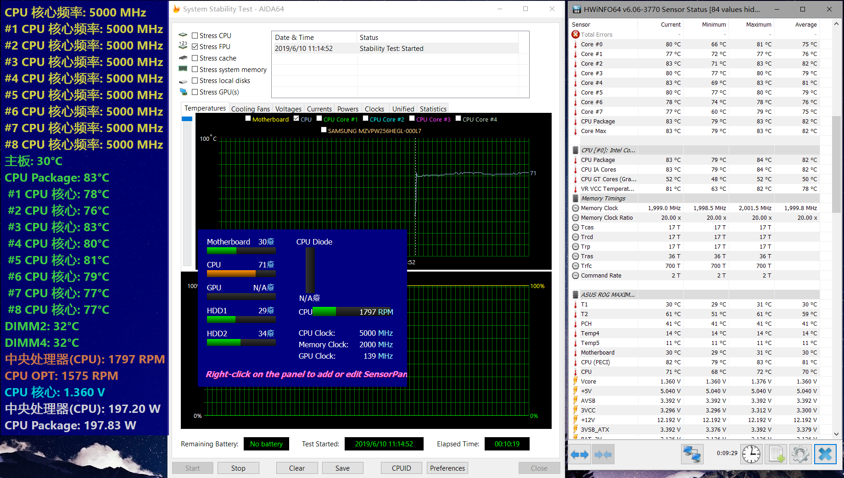
Task: Click the AIDA64 flame icon in title bar
Action: (176, 9)
